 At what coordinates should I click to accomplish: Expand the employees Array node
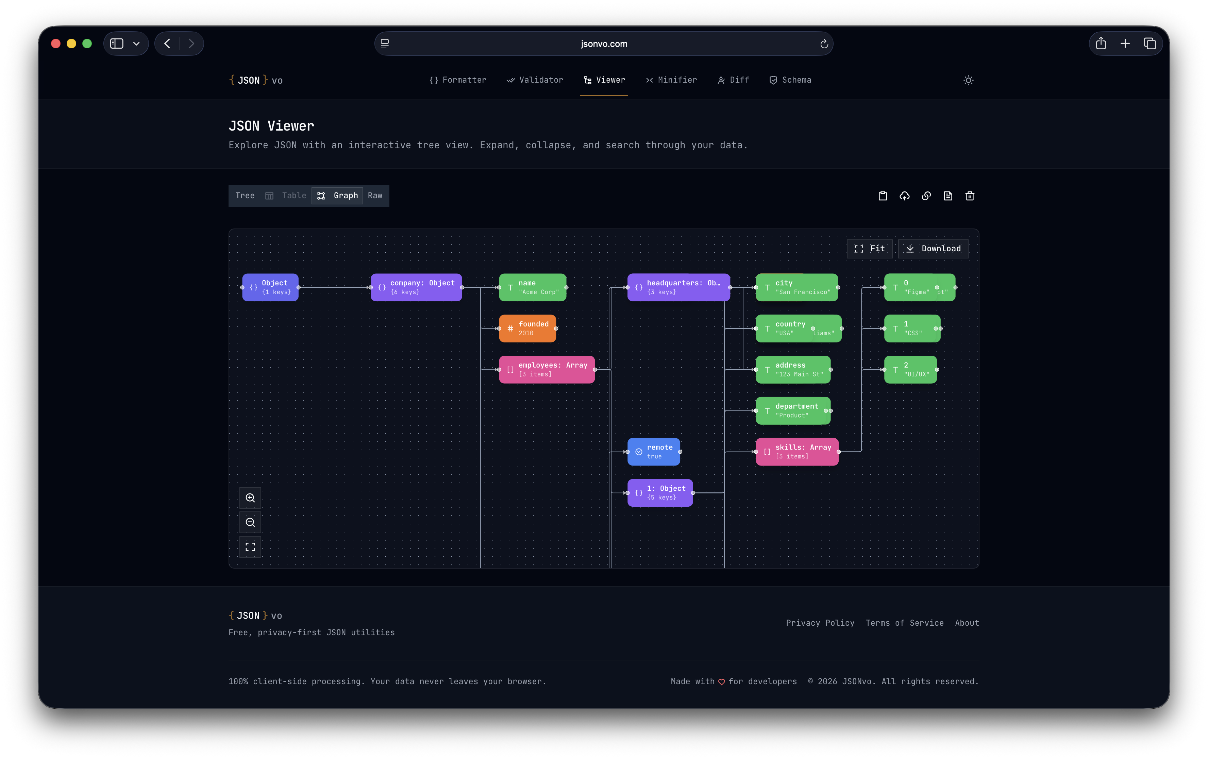coord(546,369)
